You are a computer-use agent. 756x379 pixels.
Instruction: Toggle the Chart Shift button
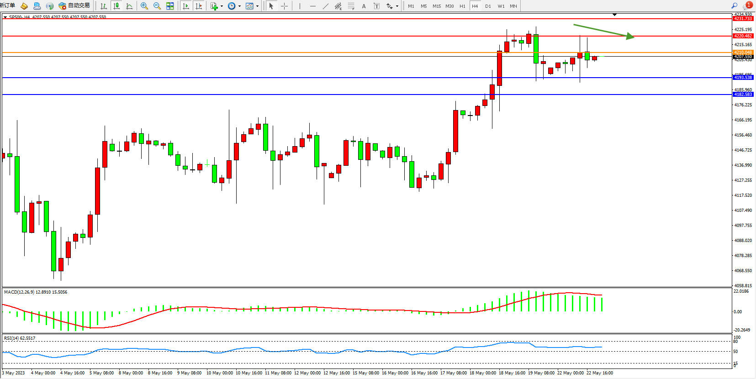[x=198, y=6]
